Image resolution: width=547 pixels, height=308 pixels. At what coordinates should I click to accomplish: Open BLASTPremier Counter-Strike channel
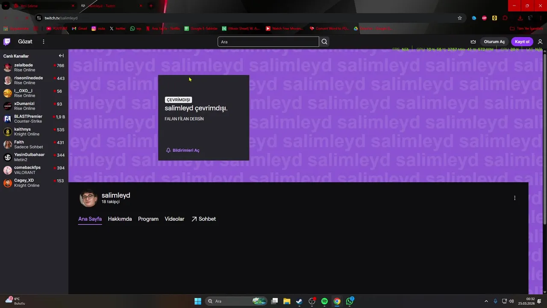click(x=34, y=119)
